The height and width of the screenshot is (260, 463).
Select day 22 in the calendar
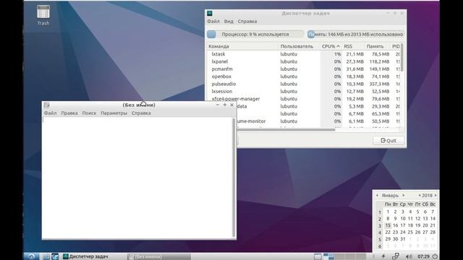coord(388,233)
